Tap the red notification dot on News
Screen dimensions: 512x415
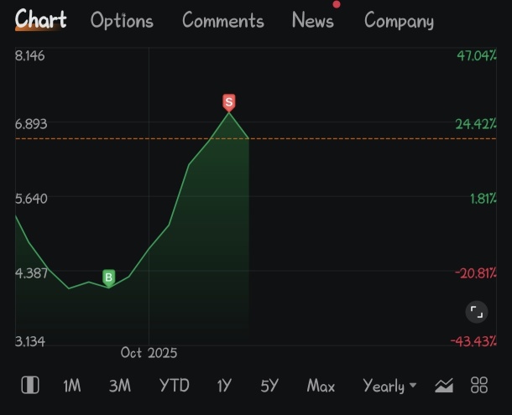337,5
